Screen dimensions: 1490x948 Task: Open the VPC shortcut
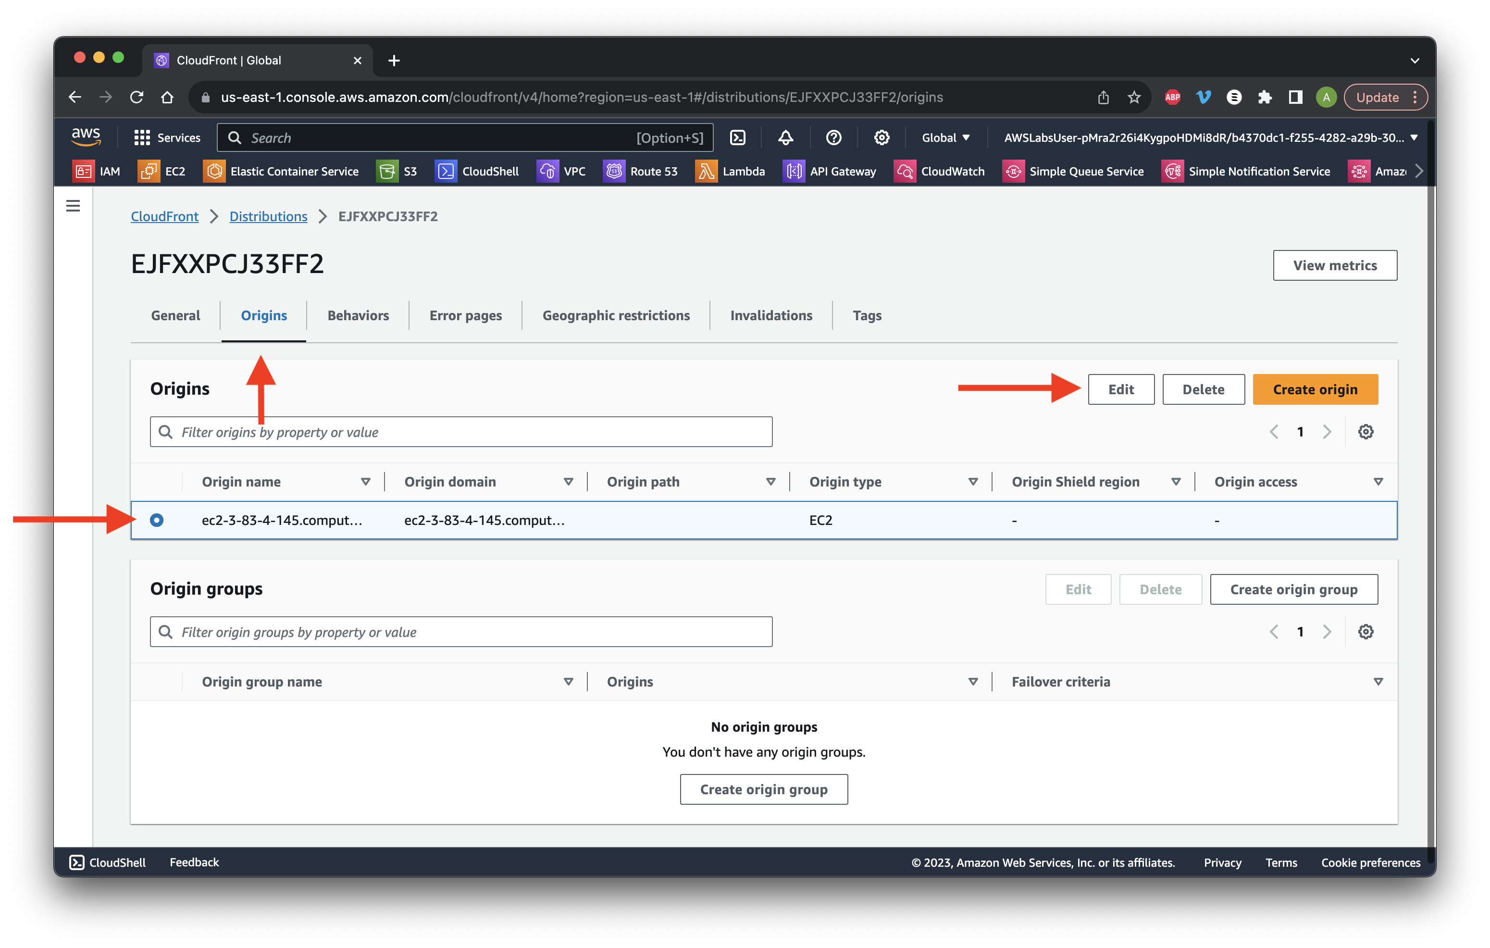tap(561, 172)
